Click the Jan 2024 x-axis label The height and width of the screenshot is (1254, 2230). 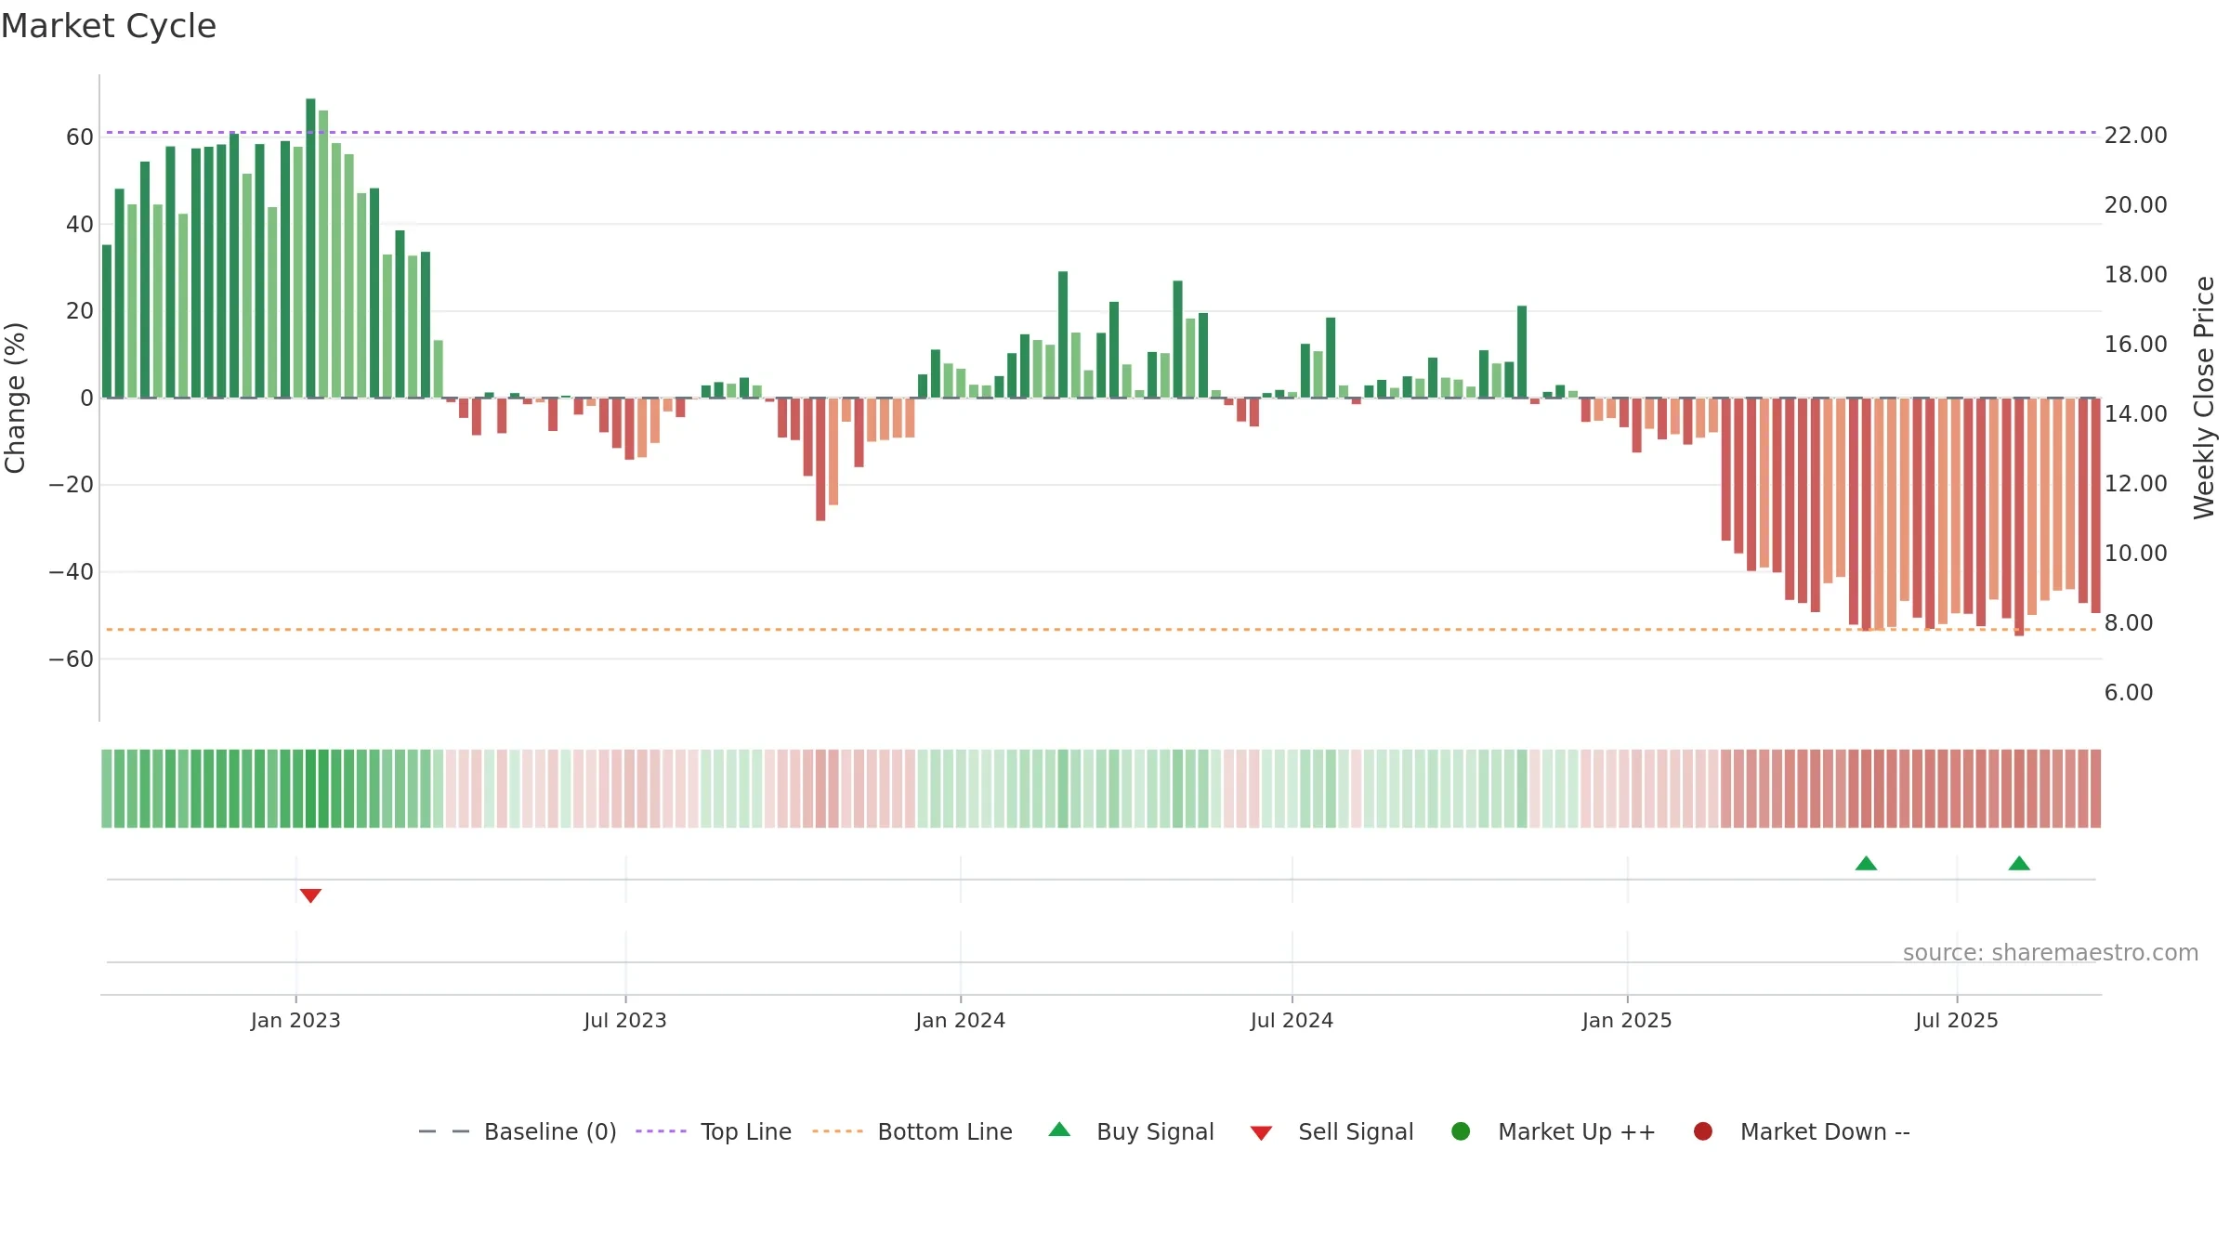960,1020
